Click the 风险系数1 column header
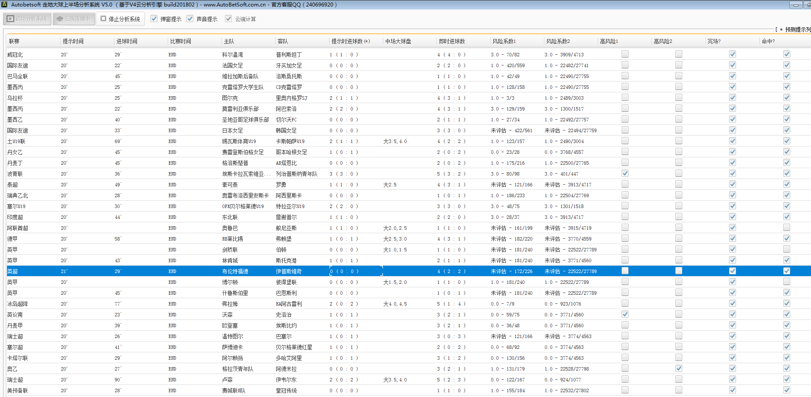Screen dimensions: 811x397 point(504,41)
